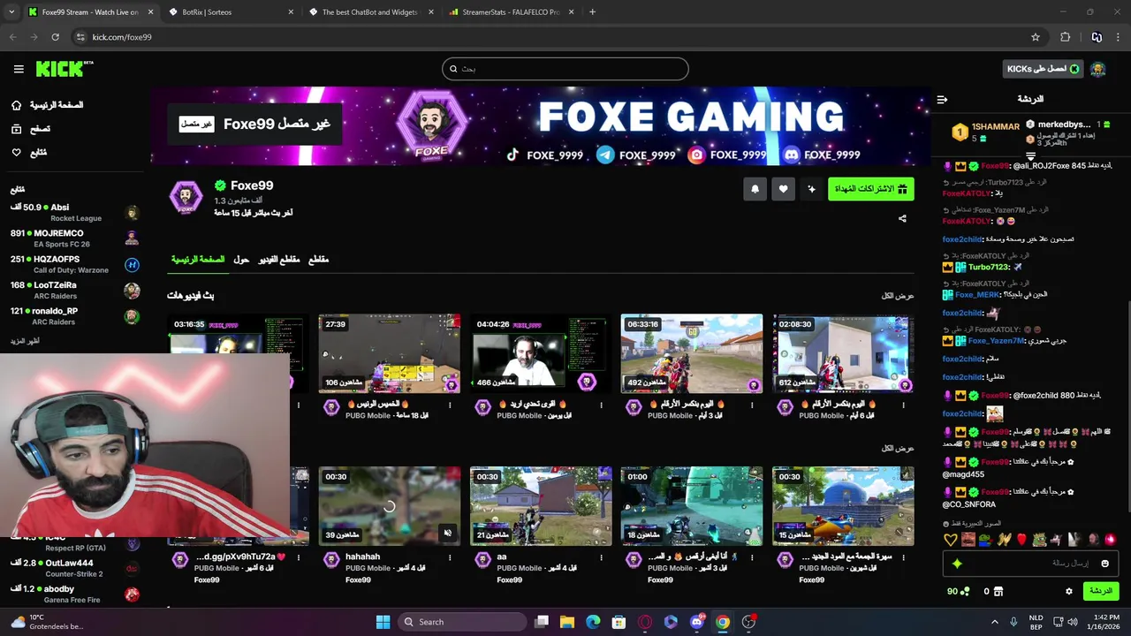
Task: Open File Explorer from the taskbar
Action: click(567, 622)
